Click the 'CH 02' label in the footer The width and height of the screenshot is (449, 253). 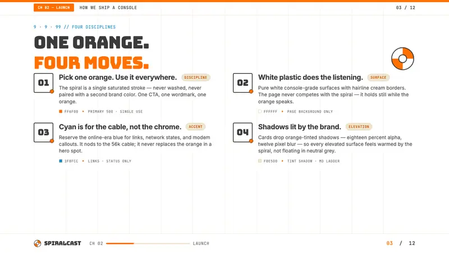pos(96,243)
